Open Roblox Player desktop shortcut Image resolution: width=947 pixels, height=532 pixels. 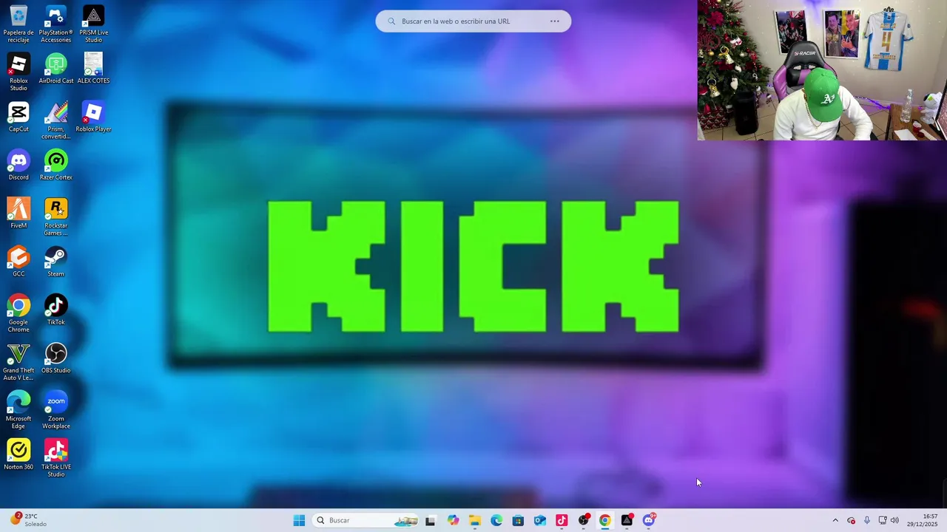pyautogui.click(x=93, y=117)
